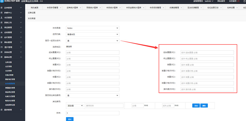Image resolution: width=246 pixels, height=121 pixels.
Task: Click the blue 提交 submit button
Action: tap(70, 119)
